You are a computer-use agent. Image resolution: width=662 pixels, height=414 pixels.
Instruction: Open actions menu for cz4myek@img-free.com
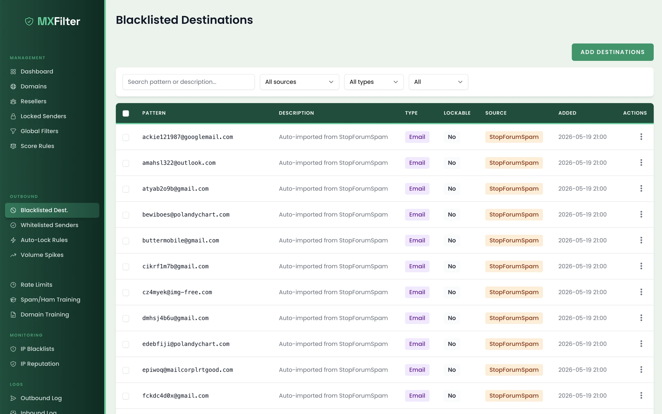point(641,292)
